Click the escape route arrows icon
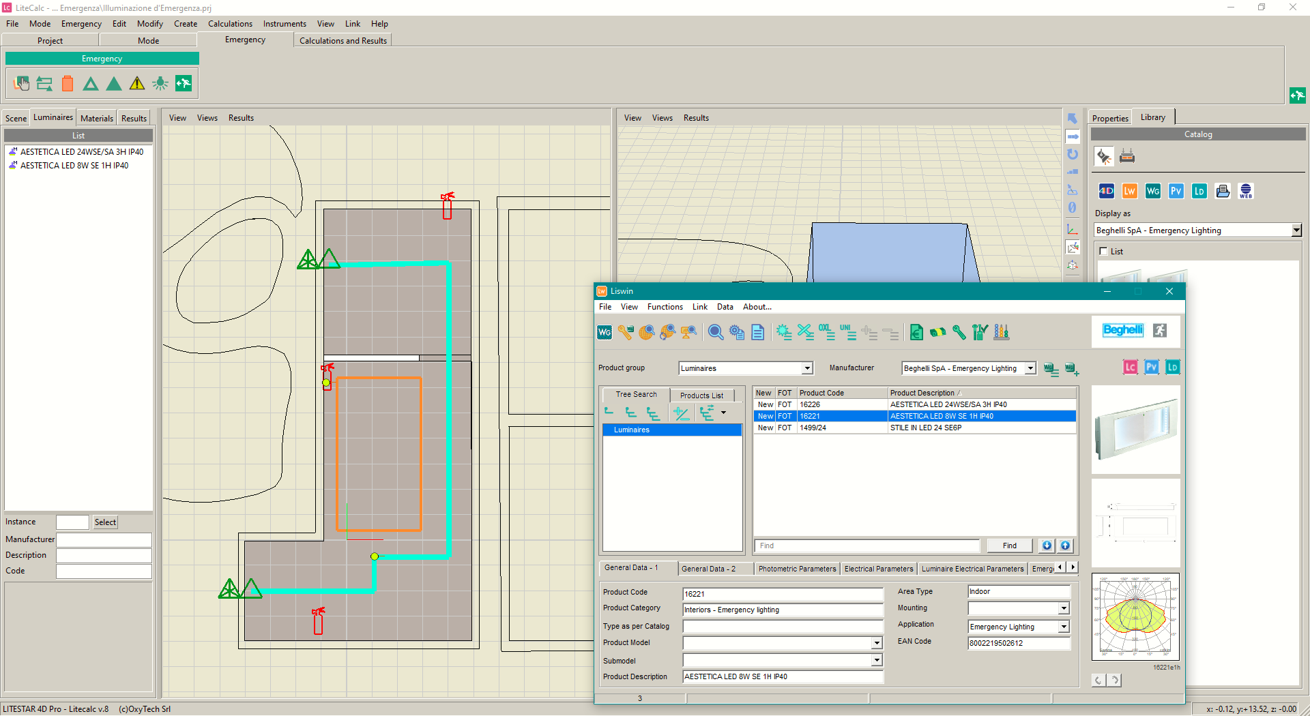Screen dimensions: 1310x716 [x=44, y=83]
